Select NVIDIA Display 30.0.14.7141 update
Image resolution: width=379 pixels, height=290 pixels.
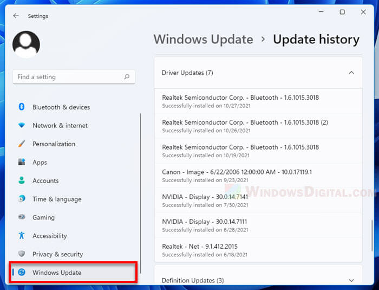[x=258, y=201]
